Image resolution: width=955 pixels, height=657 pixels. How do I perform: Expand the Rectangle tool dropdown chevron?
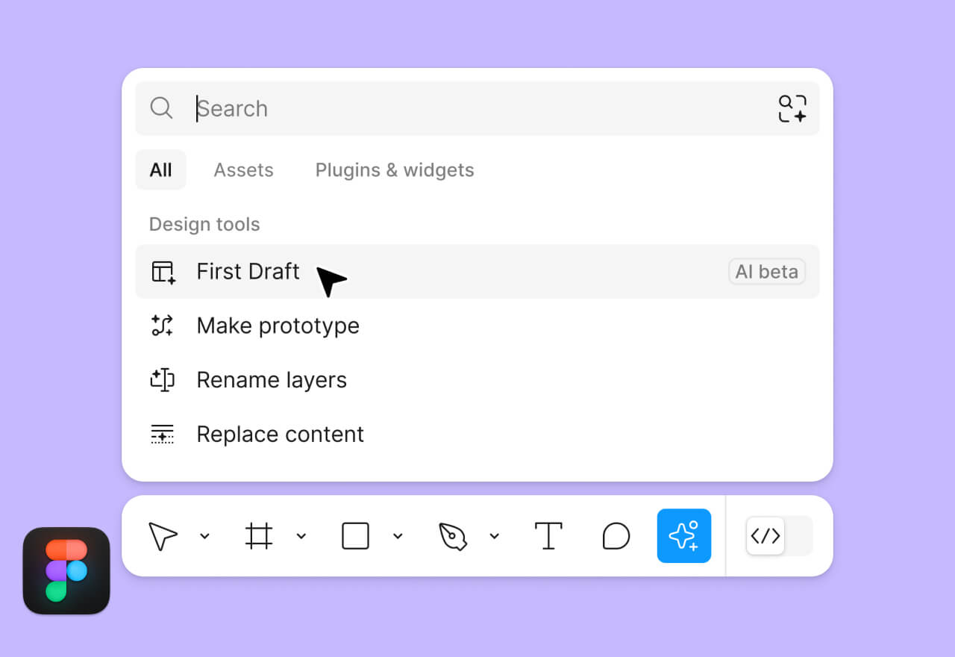click(x=398, y=536)
